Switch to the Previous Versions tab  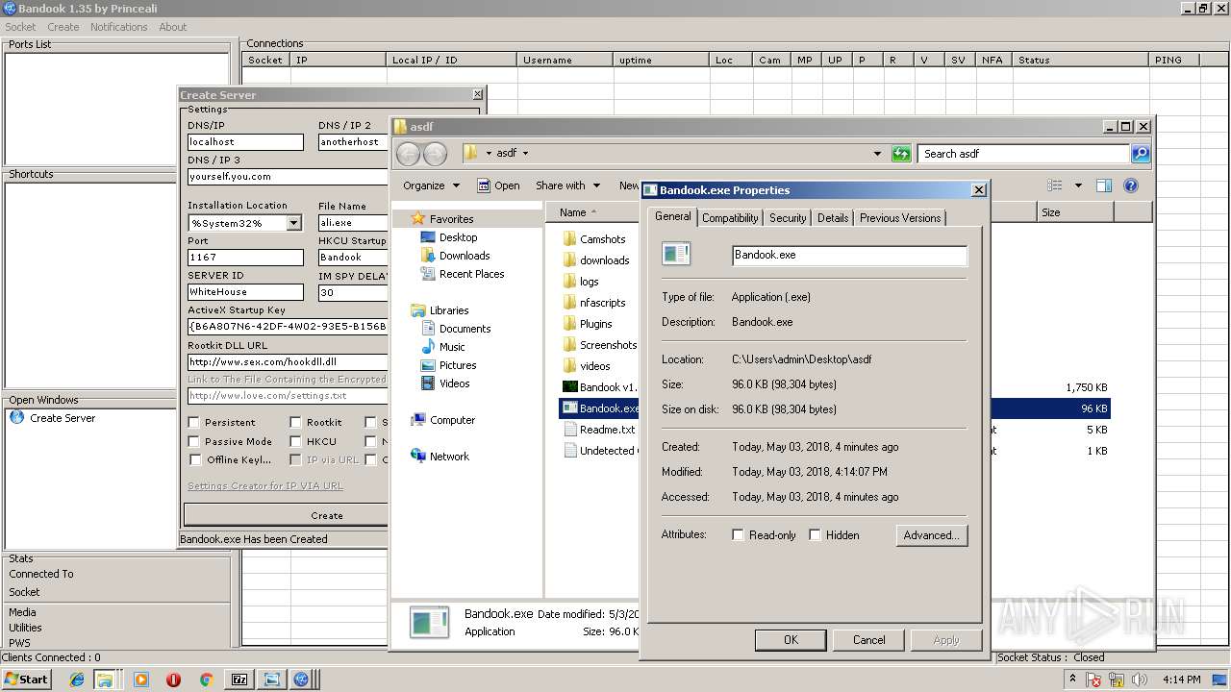pos(900,218)
